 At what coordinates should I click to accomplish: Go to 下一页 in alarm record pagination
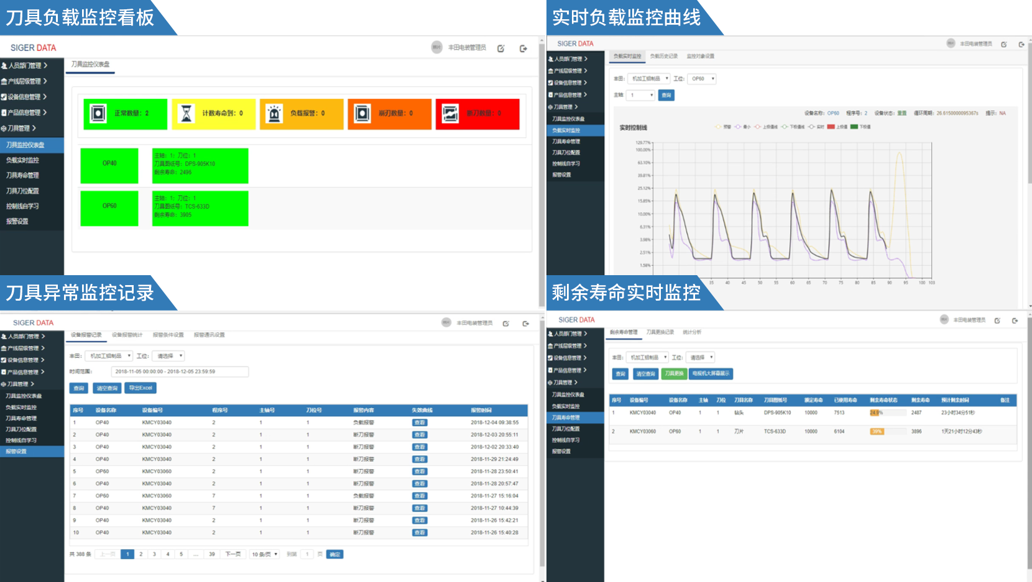tap(233, 554)
